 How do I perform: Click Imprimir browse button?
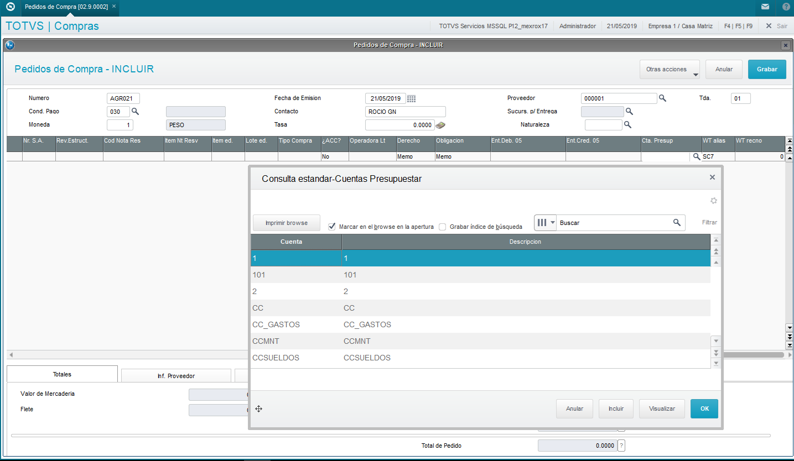[286, 223]
